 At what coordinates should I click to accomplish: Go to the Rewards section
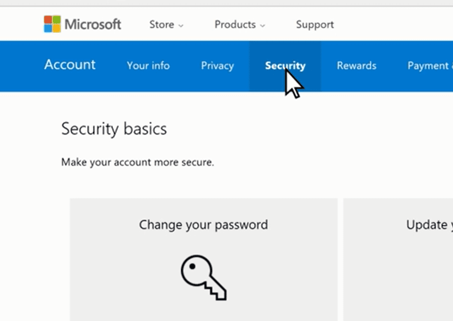356,65
